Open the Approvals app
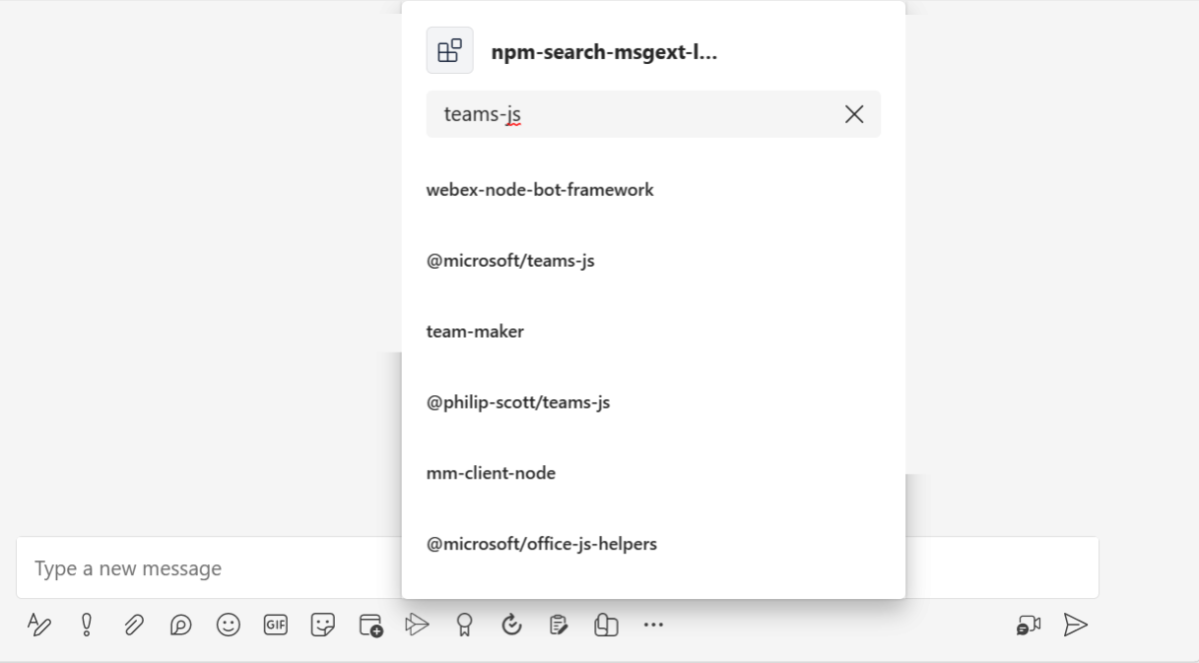The image size is (1199, 663). tap(559, 624)
